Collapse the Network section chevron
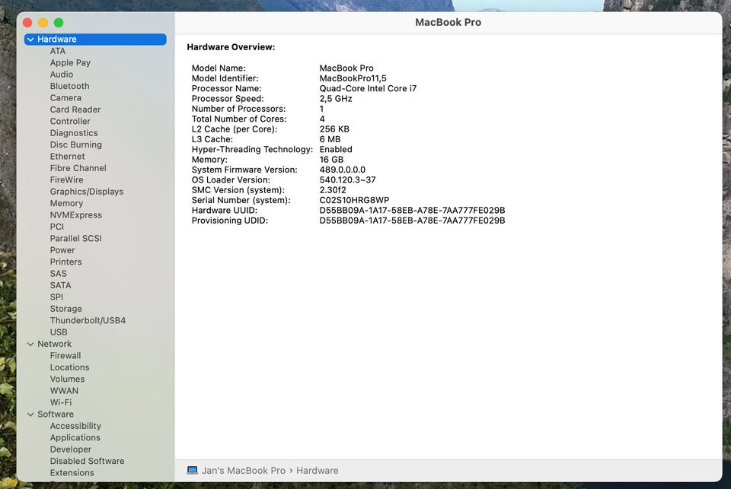 [x=30, y=345]
